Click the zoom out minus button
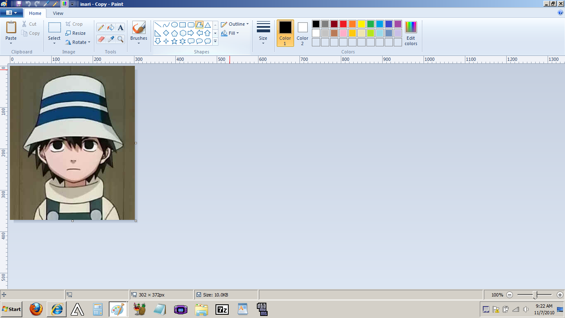 [510, 295]
